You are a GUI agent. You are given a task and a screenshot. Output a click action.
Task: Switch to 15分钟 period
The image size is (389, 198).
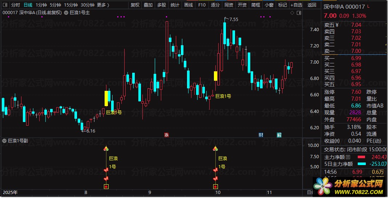click(71, 5)
